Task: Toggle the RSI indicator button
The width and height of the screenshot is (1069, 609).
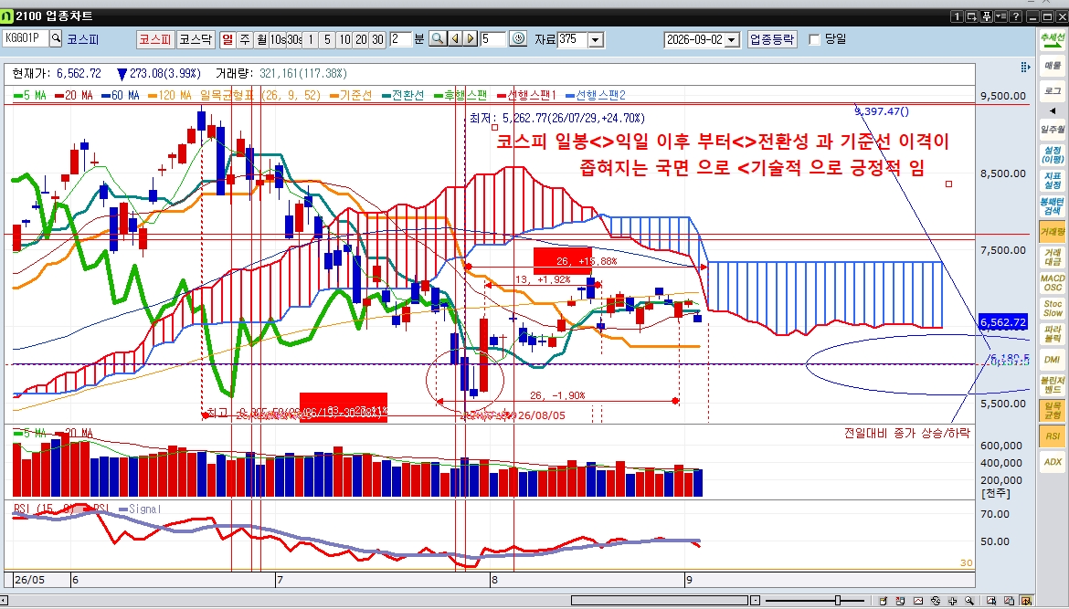Action: click(1052, 436)
